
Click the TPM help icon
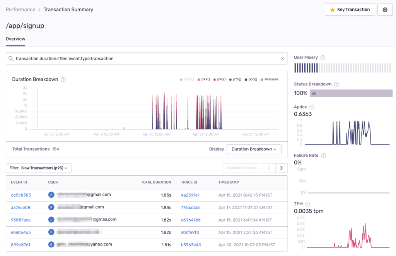[x=307, y=204]
